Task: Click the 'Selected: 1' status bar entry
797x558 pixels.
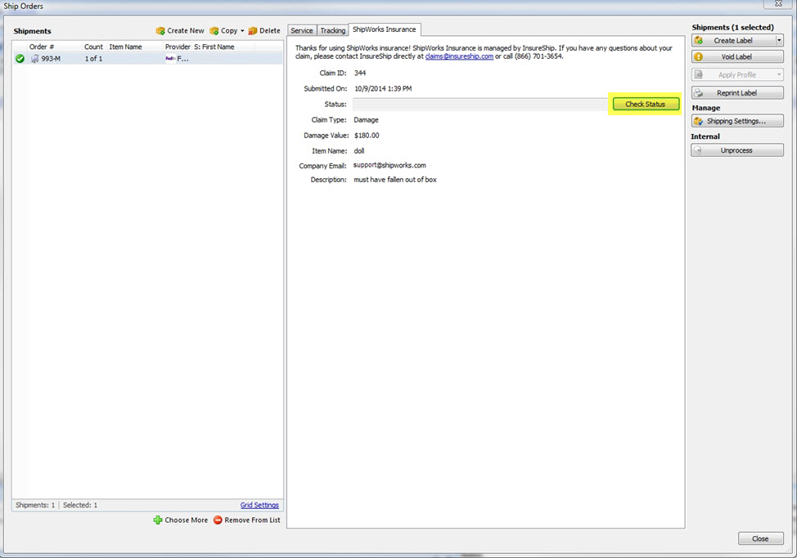Action: [80, 505]
